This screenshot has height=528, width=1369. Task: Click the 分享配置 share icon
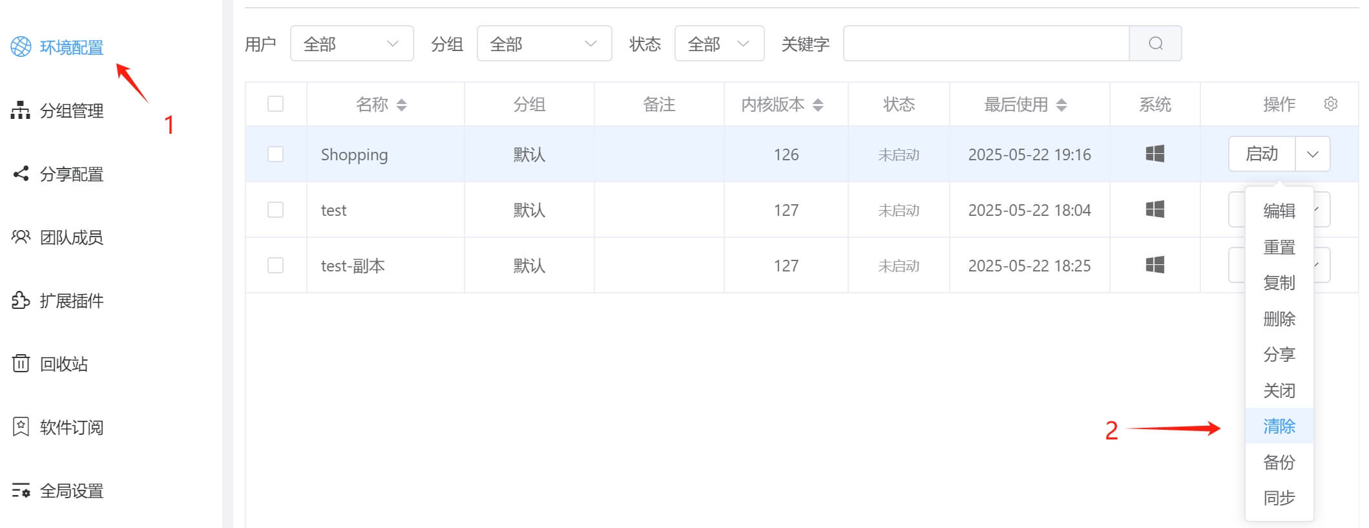(21, 174)
